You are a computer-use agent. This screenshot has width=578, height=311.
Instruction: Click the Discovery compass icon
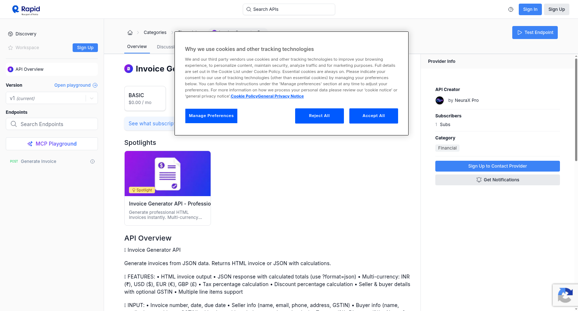[x=10, y=34]
